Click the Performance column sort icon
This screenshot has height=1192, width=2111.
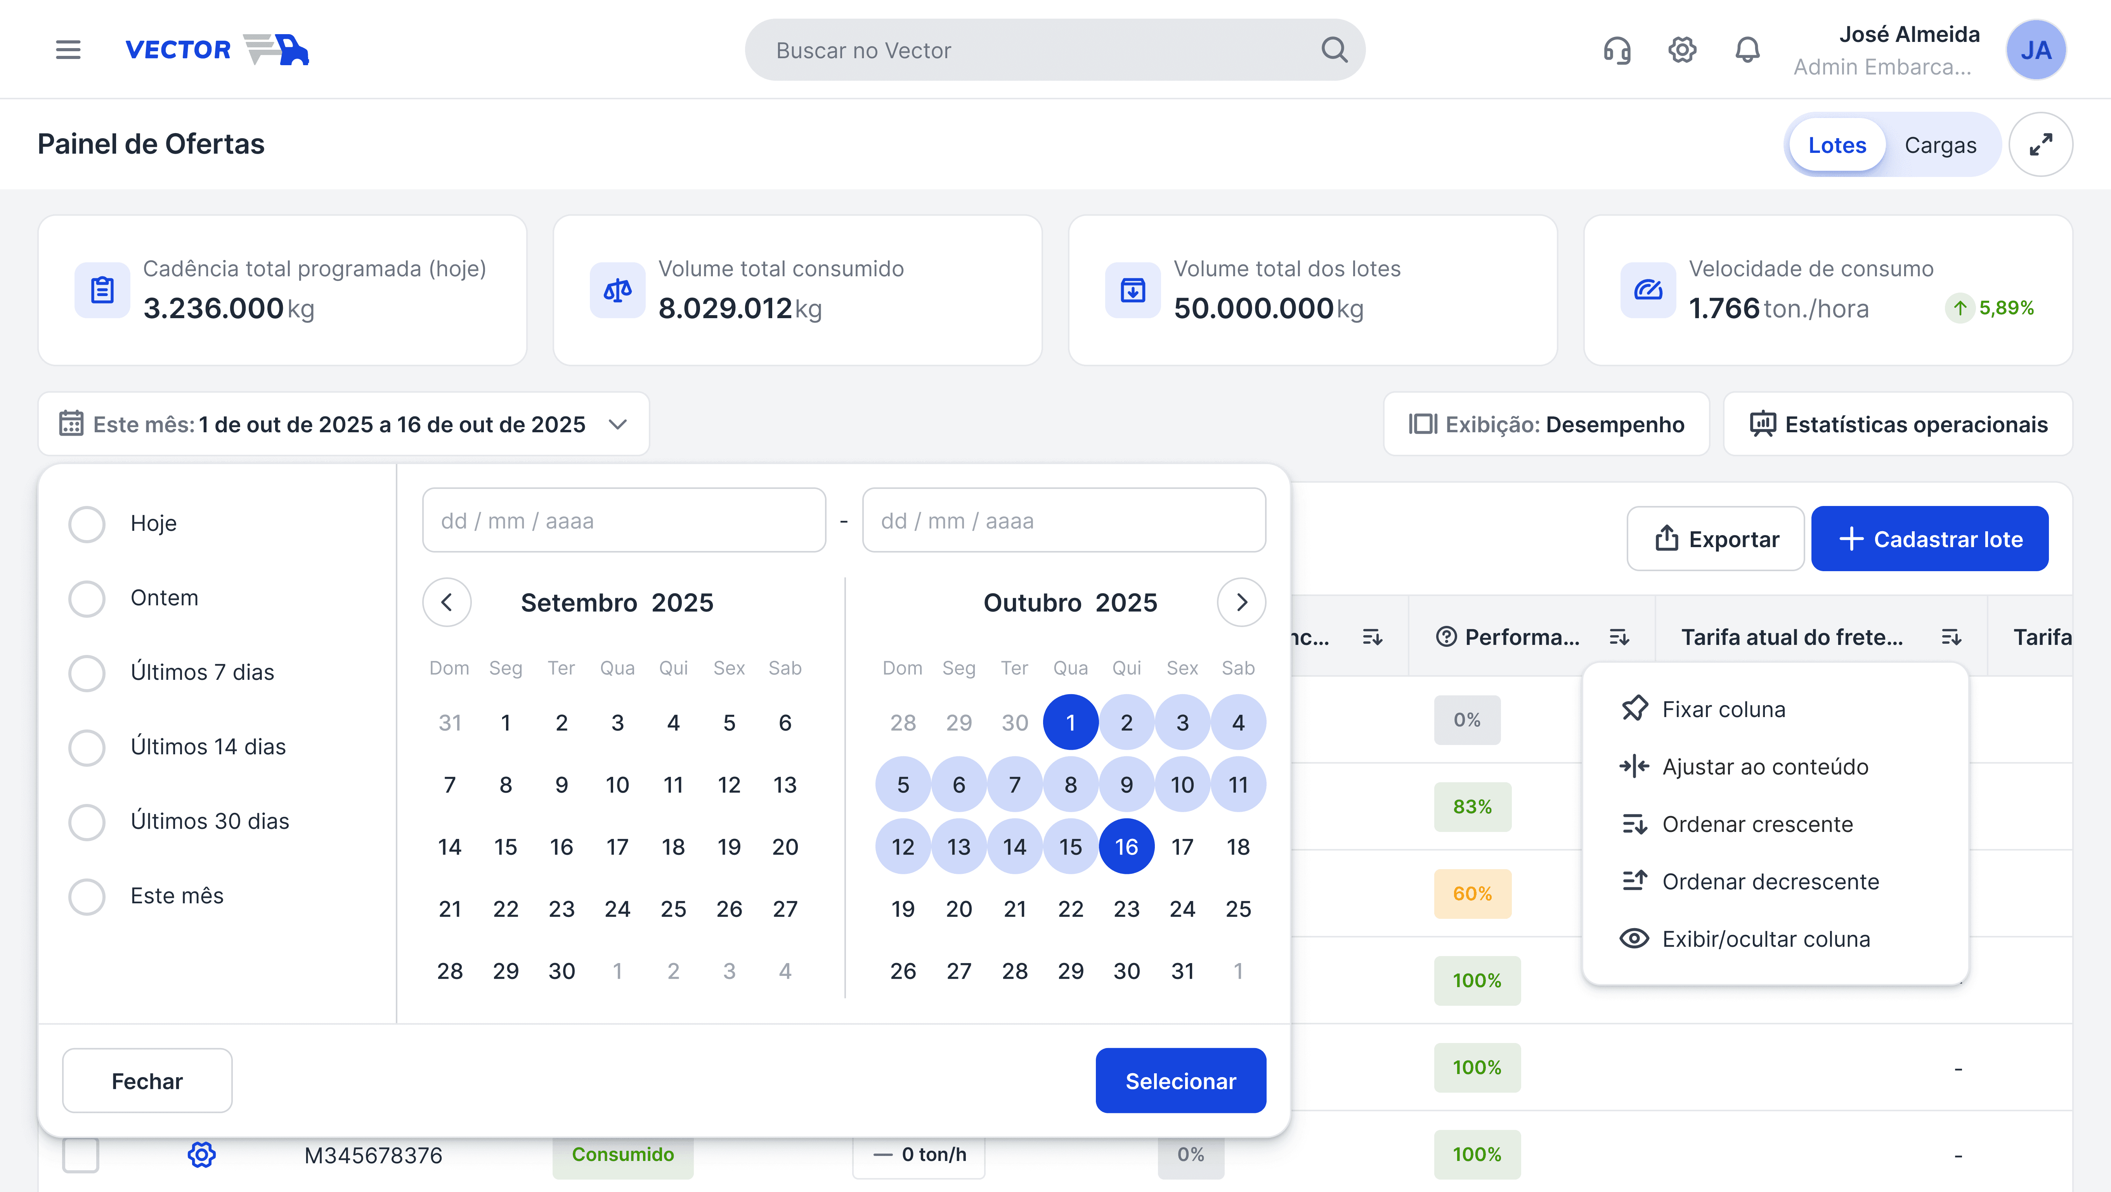1619,637
